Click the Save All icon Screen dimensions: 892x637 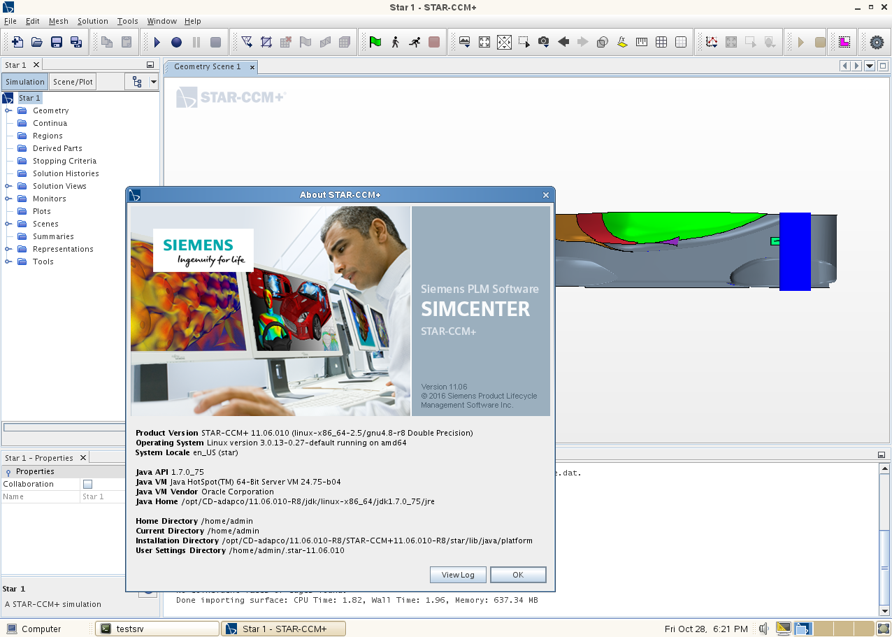click(x=76, y=42)
